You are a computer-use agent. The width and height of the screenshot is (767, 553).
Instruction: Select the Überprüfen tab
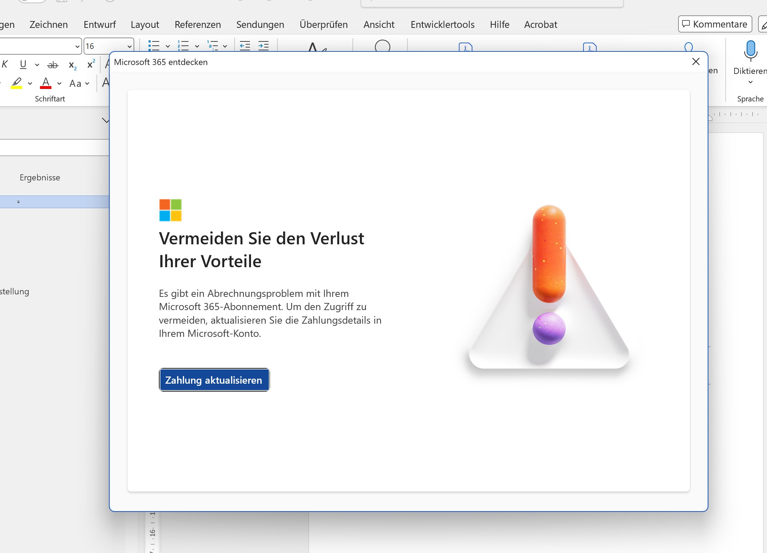324,24
